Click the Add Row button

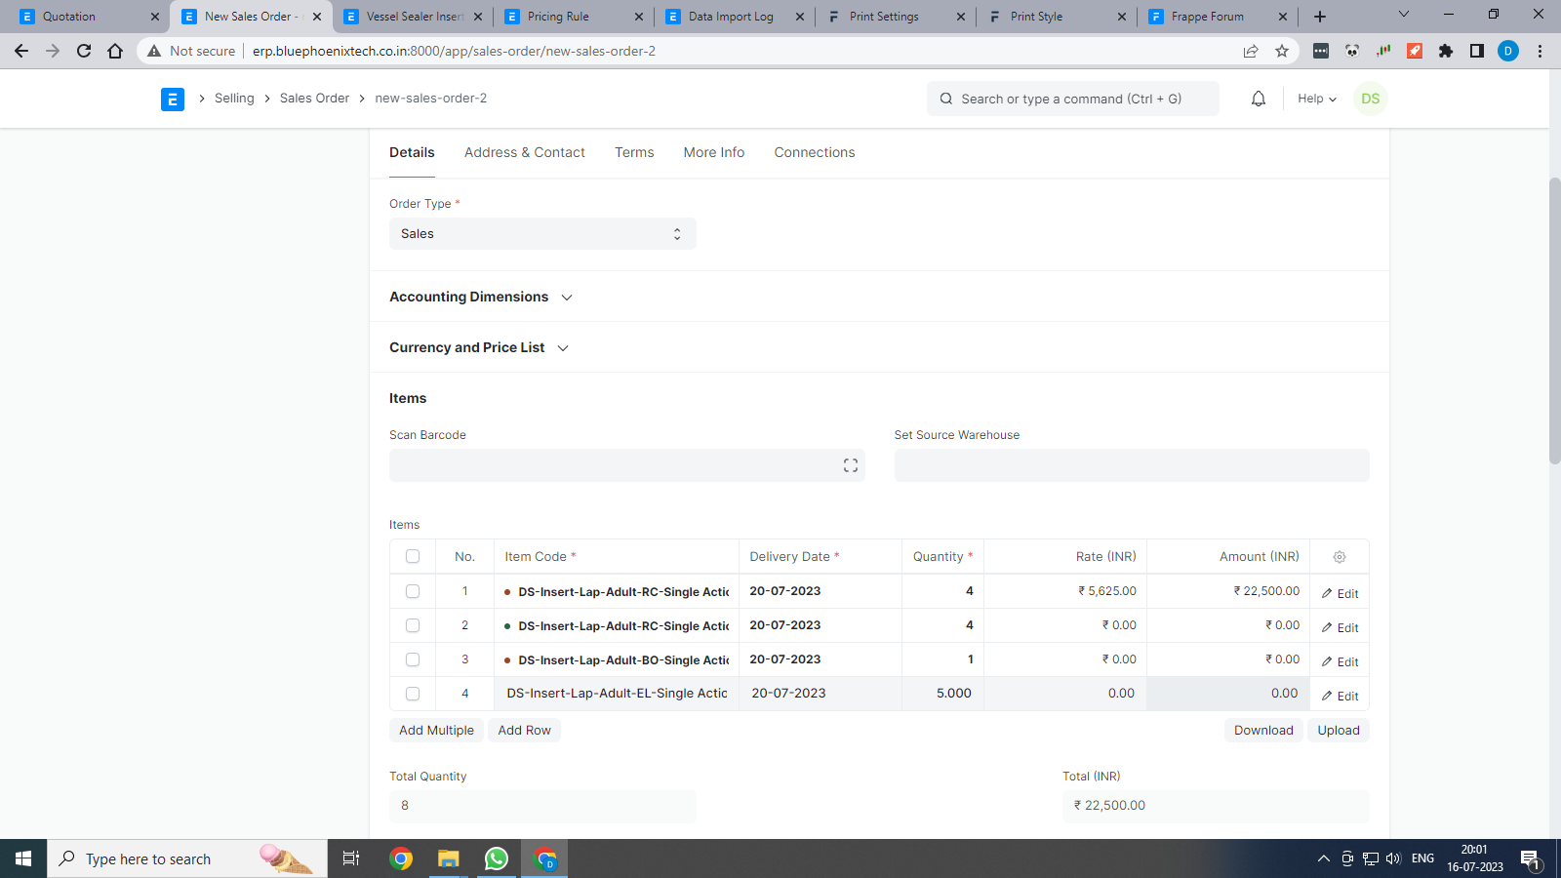525,731
